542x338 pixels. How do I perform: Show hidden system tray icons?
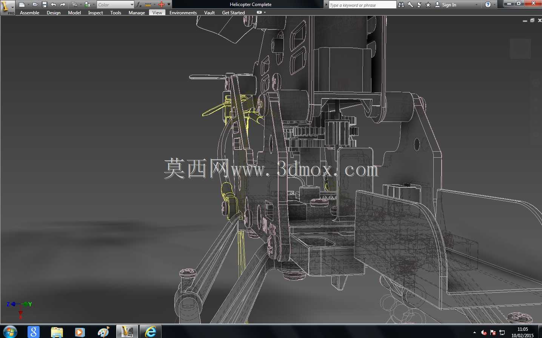click(x=474, y=332)
